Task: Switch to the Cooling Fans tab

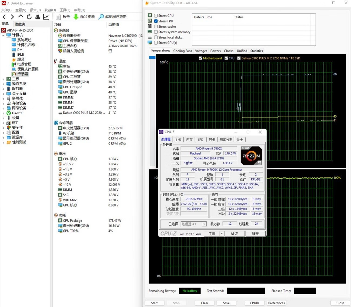Action: tap(182, 51)
